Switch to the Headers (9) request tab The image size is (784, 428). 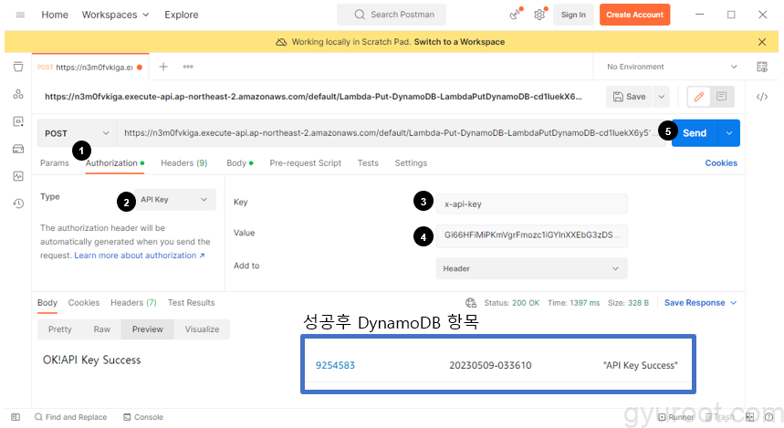coord(183,163)
